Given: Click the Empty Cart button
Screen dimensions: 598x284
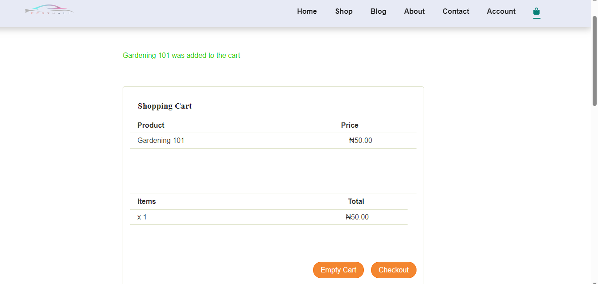Looking at the screenshot, I should [338, 270].
